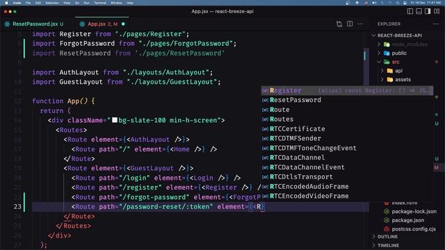Open customize layout icon

[x=437, y=11]
